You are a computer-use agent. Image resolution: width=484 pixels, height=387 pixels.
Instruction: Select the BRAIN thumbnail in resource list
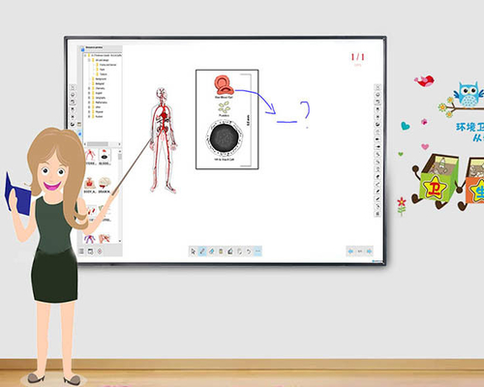coord(105,185)
